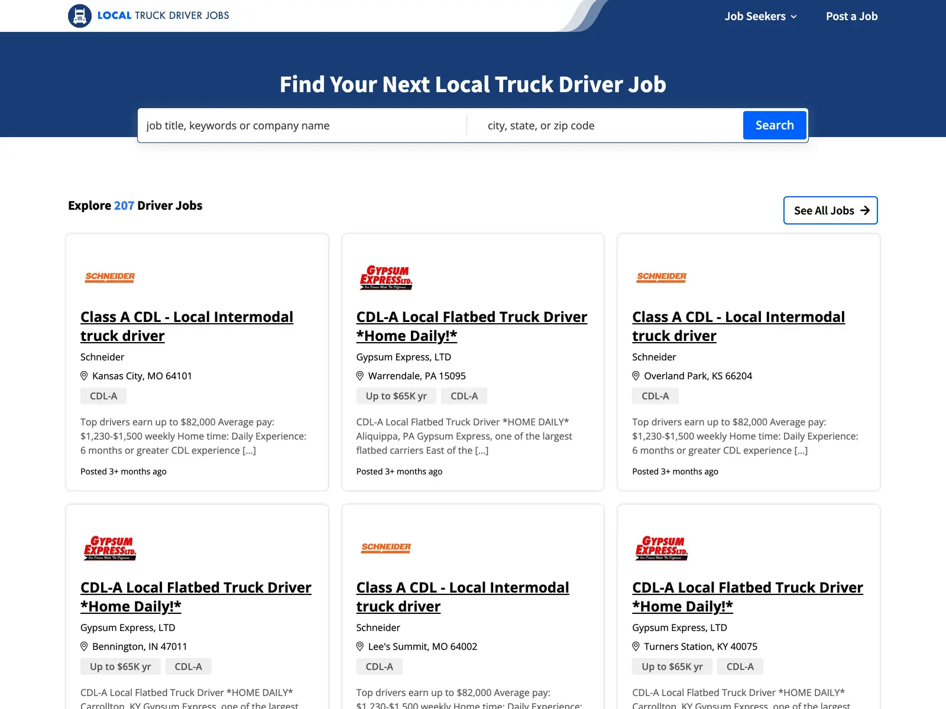
Task: Click the 'Explore 207 Driver Jobs' heading
Action: tap(135, 206)
